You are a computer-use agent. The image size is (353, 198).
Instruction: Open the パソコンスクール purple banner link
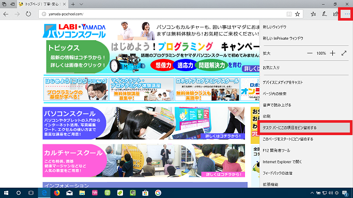coord(144,123)
